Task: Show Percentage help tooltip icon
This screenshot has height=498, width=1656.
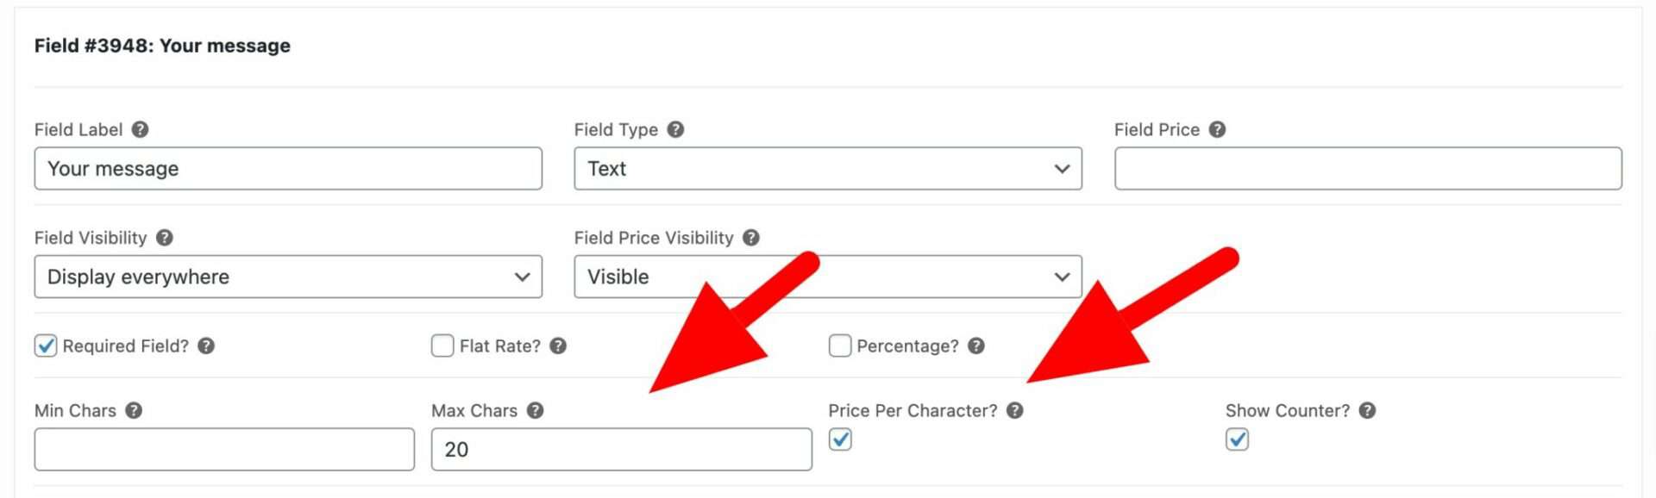Action: (975, 345)
